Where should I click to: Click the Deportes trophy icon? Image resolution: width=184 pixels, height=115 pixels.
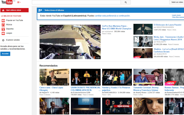(3, 29)
